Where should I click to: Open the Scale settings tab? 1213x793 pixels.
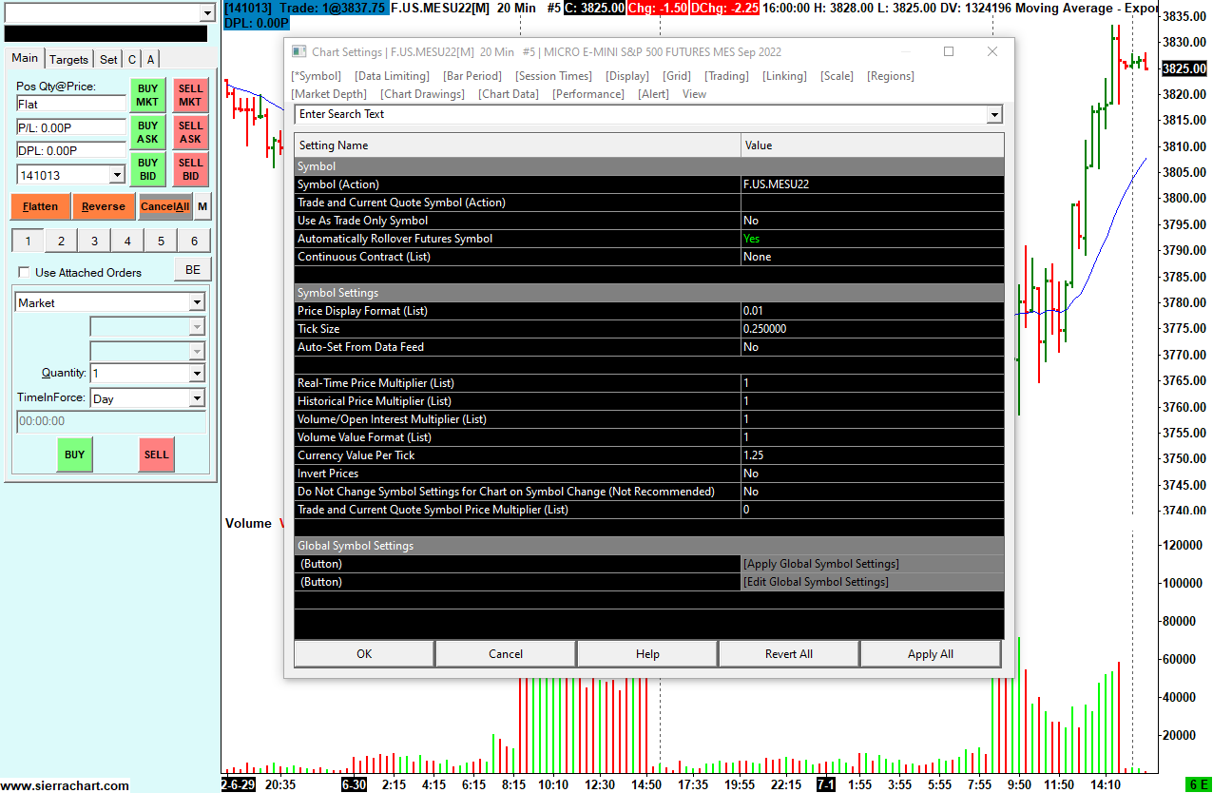click(x=837, y=76)
